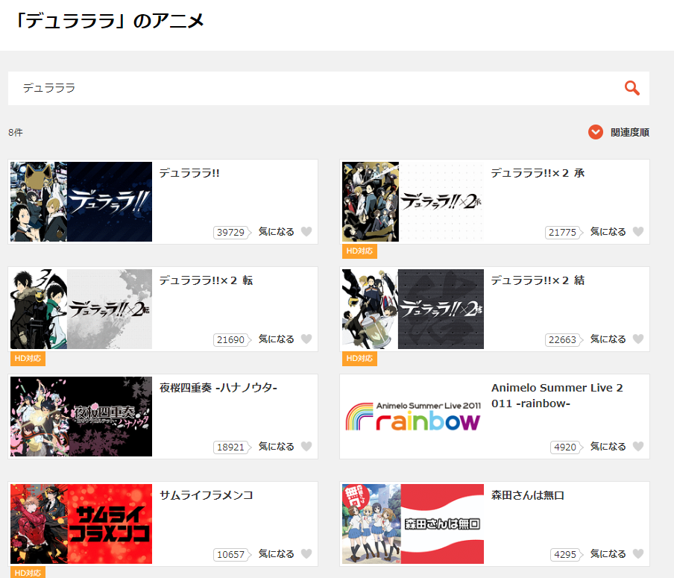Click 気になる label on デュラララ!!×2 結 card

click(x=608, y=339)
